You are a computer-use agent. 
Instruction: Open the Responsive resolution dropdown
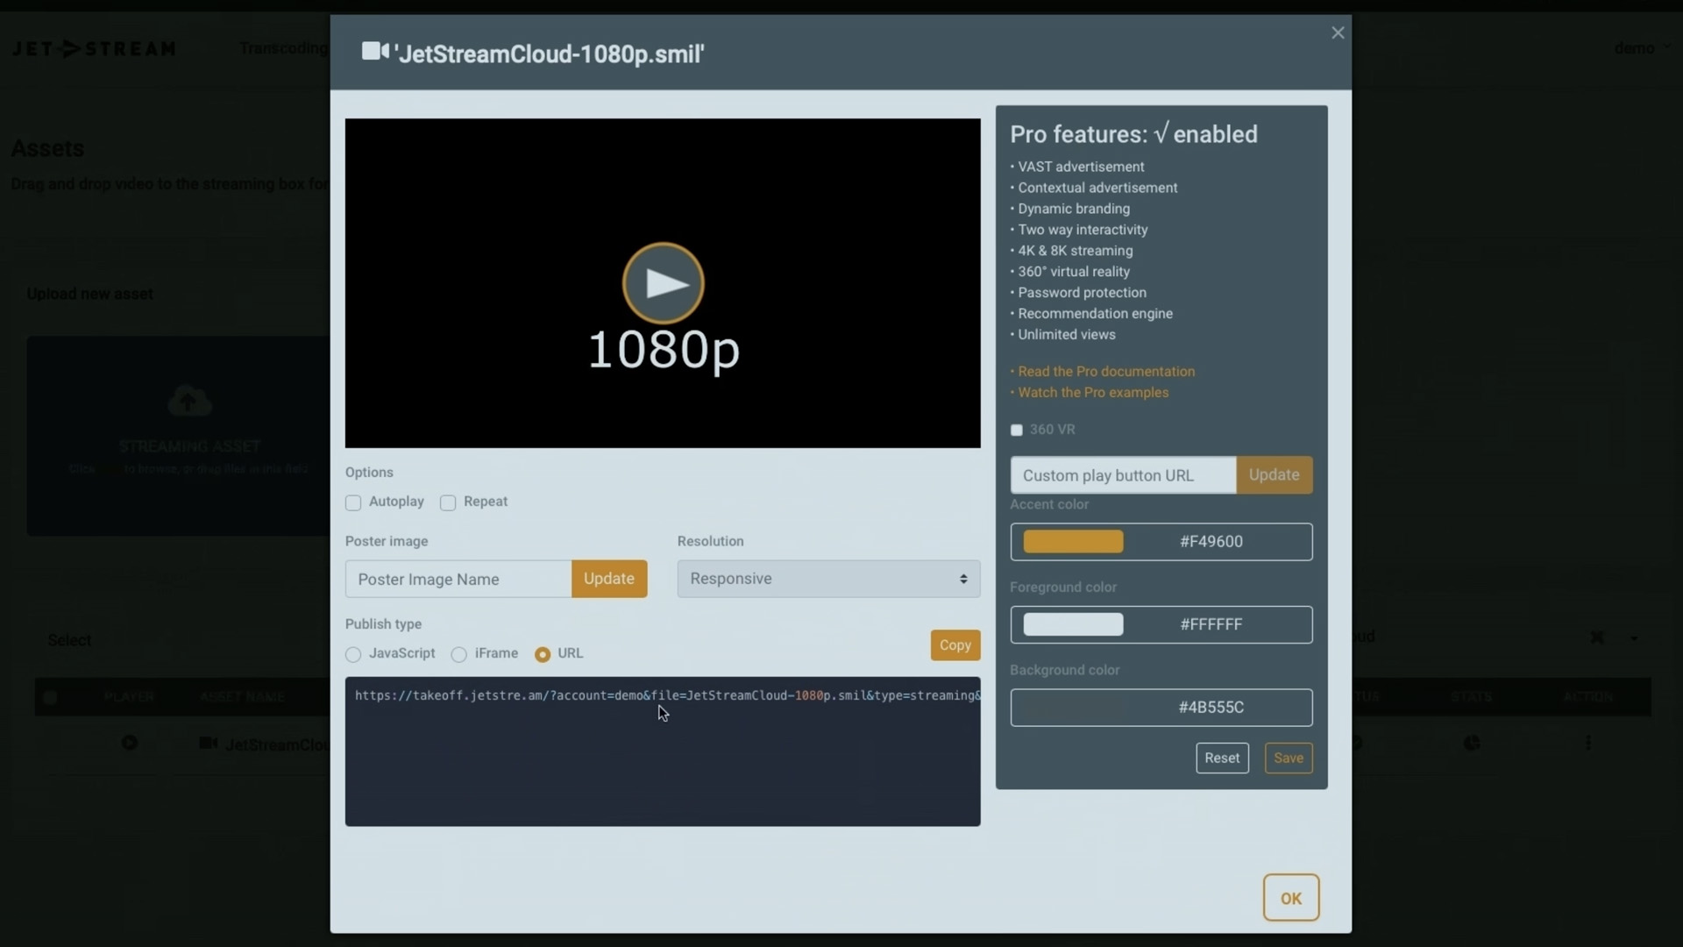[827, 579]
